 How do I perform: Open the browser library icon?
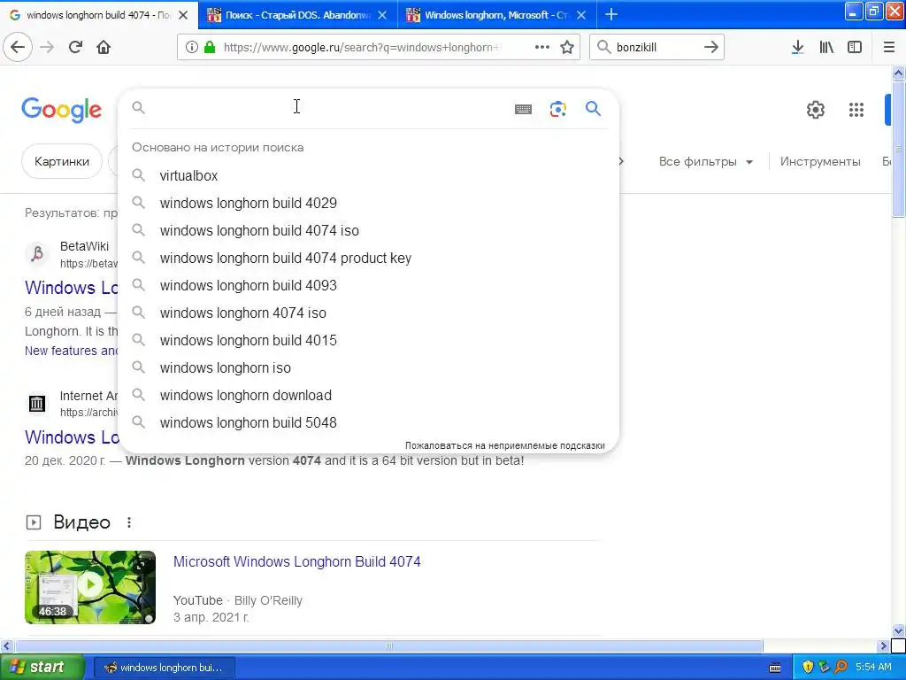(826, 47)
